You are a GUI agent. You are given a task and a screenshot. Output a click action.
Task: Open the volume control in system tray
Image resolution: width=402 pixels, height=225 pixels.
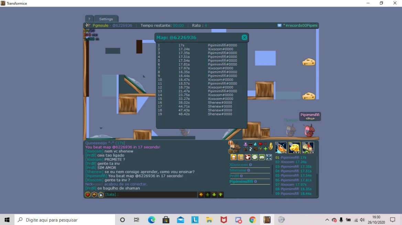(362, 220)
